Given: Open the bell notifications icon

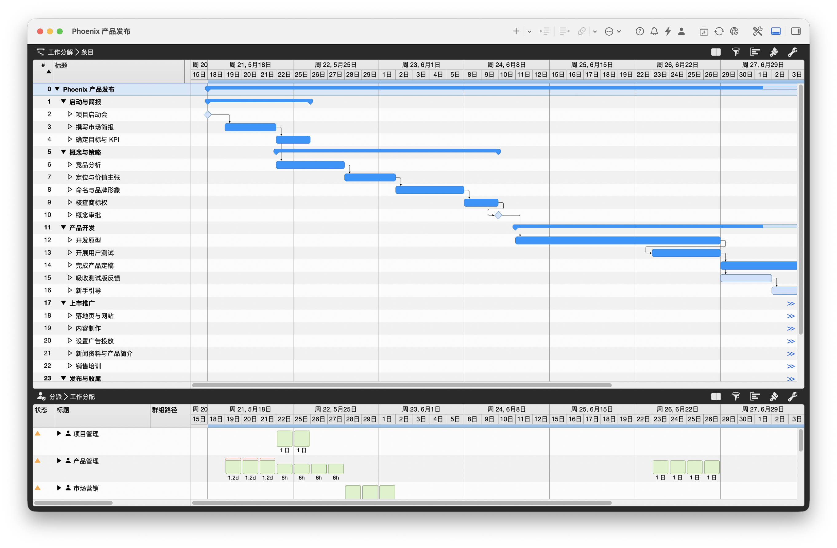Looking at the screenshot, I should click(654, 31).
